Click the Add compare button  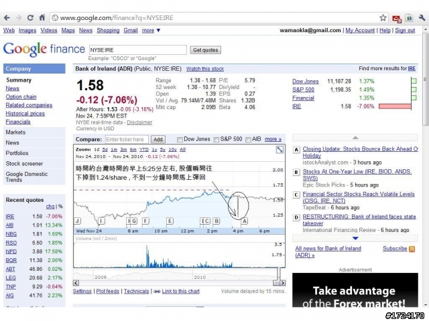tap(158, 140)
